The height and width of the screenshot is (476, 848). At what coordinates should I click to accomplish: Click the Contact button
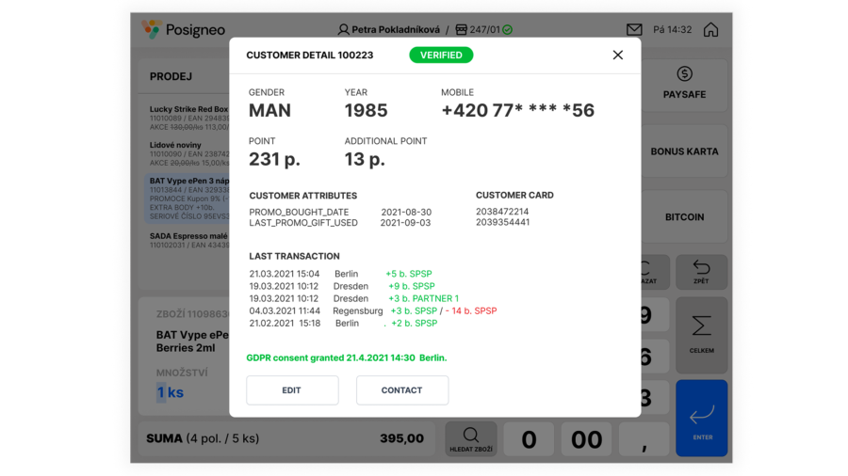(401, 390)
